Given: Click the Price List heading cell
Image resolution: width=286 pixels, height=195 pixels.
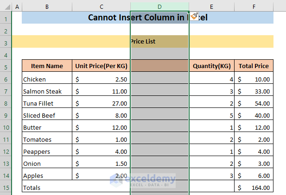Looking at the screenshot, I should (x=143, y=42).
